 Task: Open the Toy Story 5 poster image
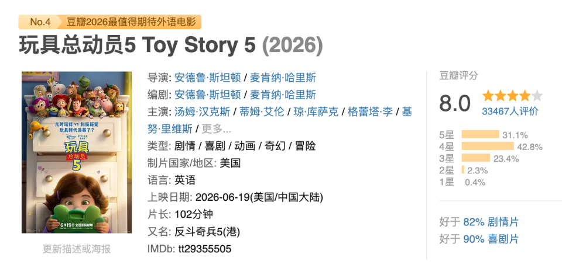[77, 152]
